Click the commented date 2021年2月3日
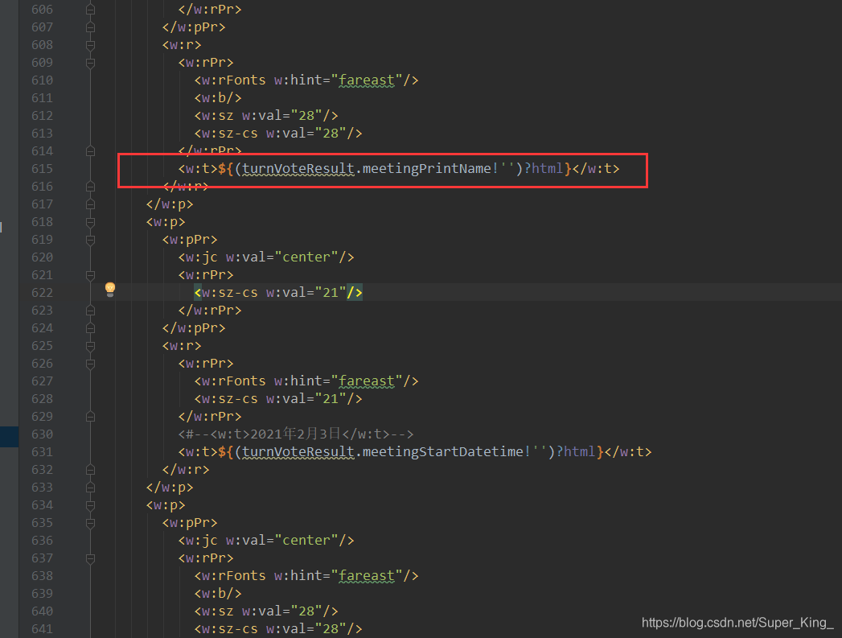This screenshot has height=638, width=842. point(295,434)
